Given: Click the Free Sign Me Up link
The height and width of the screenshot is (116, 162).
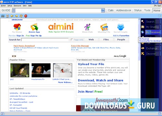Looking at the screenshot, I should pyautogui.click(x=34, y=36).
